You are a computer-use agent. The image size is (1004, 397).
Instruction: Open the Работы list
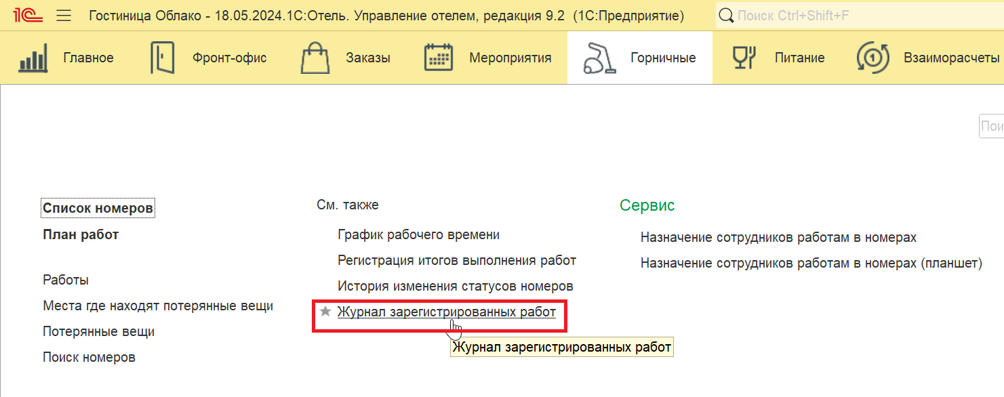click(66, 280)
